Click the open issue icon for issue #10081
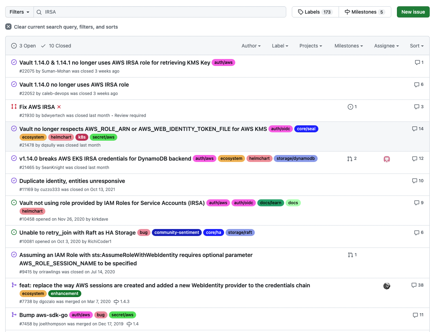 point(14,232)
